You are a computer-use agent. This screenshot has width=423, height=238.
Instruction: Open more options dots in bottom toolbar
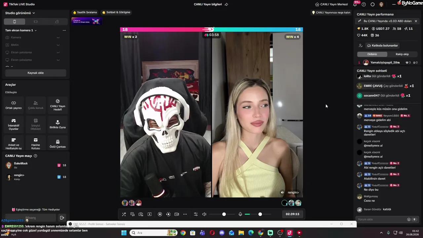tap(185, 214)
